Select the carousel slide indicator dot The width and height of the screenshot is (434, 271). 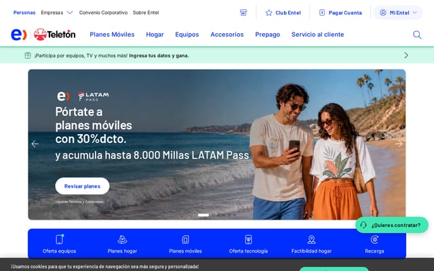pos(203,215)
